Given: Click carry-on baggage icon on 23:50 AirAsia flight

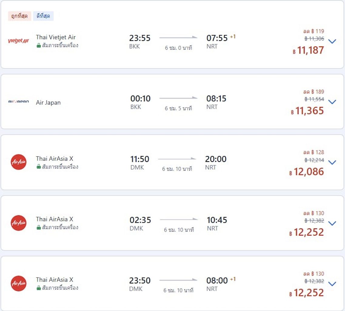Looking at the screenshot, I should tap(39, 288).
